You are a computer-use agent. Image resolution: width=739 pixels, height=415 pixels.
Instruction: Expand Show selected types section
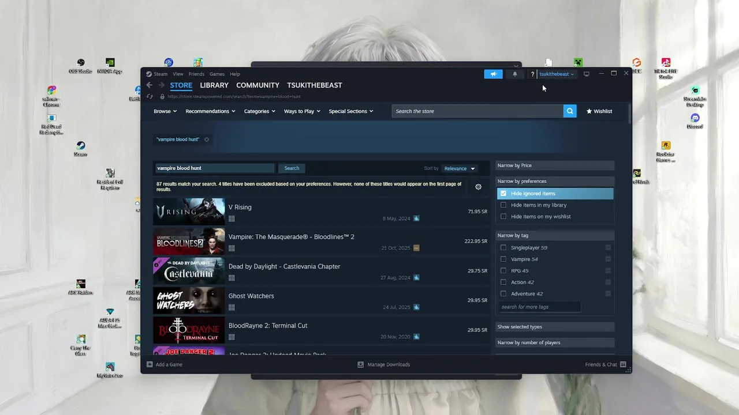(555, 327)
